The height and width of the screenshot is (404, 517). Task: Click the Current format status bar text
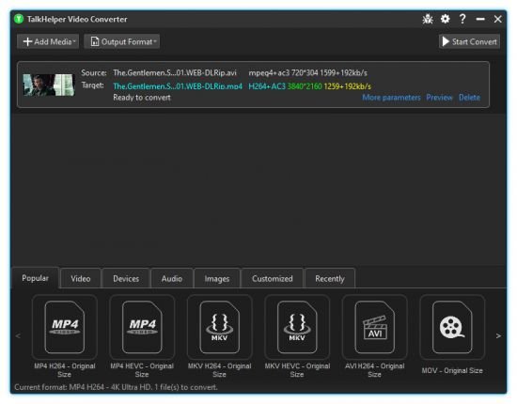116,387
